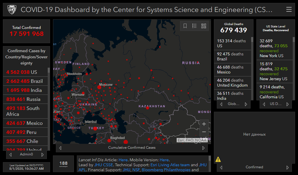The width and height of the screenshot is (298, 175).
Task: Open Esri Living Atlas team link
Action: pos(170,165)
